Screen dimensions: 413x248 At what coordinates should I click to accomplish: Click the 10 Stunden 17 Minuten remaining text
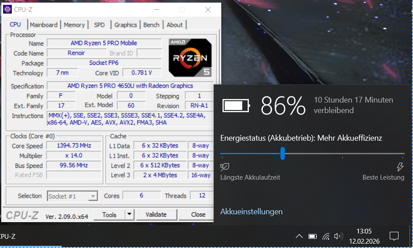coord(353,105)
